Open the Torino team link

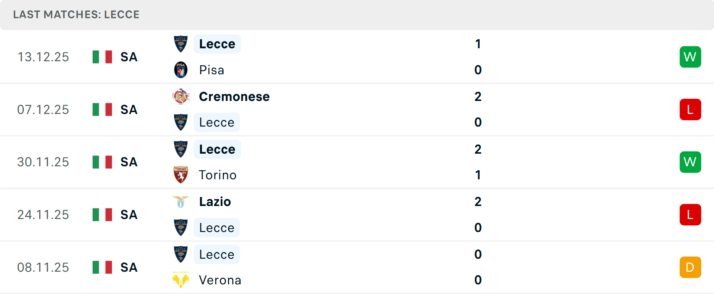click(218, 175)
